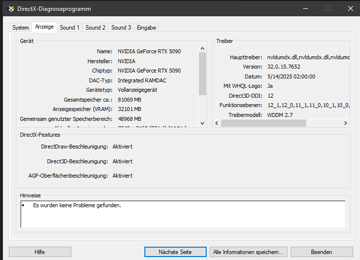Click the Gerät group label
The height and width of the screenshot is (260, 360).
(x=27, y=41)
